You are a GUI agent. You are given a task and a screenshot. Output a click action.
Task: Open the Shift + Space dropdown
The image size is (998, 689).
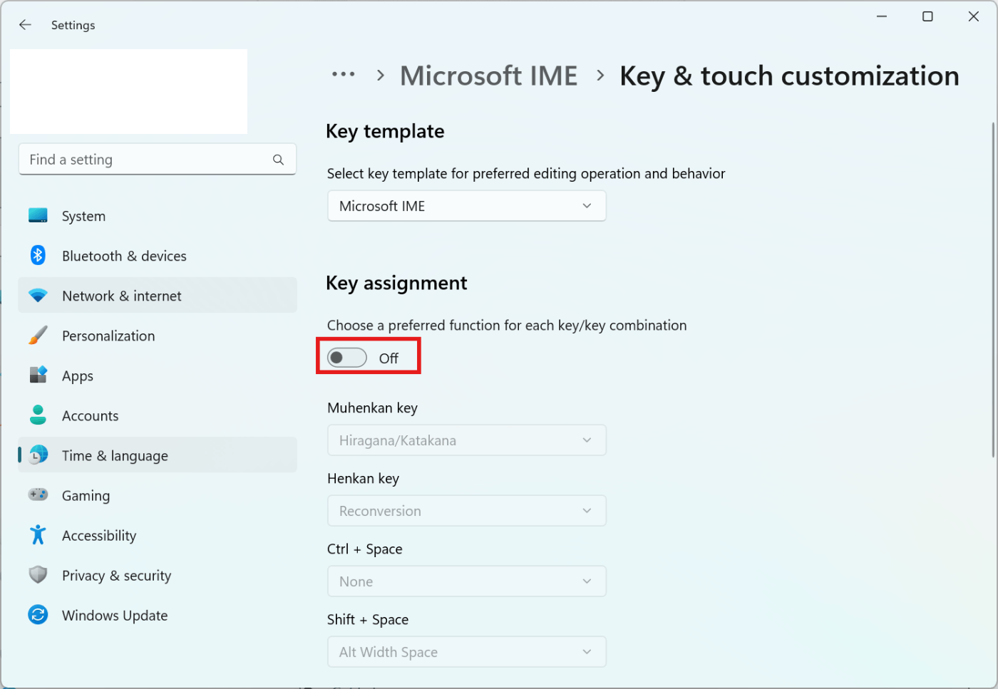467,652
